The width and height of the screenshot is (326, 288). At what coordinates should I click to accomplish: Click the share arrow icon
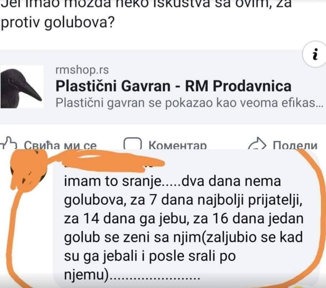tap(257, 143)
